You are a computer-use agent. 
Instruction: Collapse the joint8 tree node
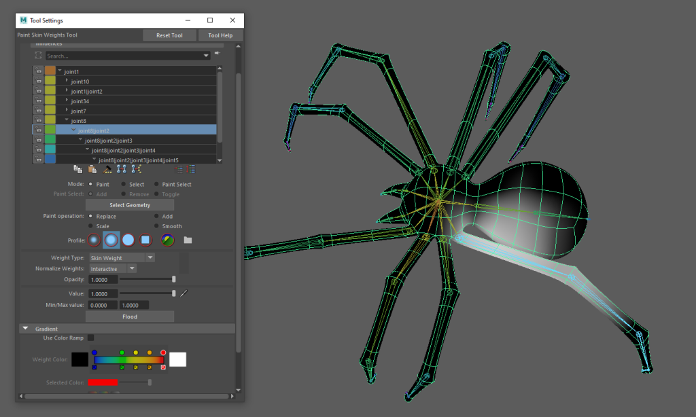coord(67,120)
